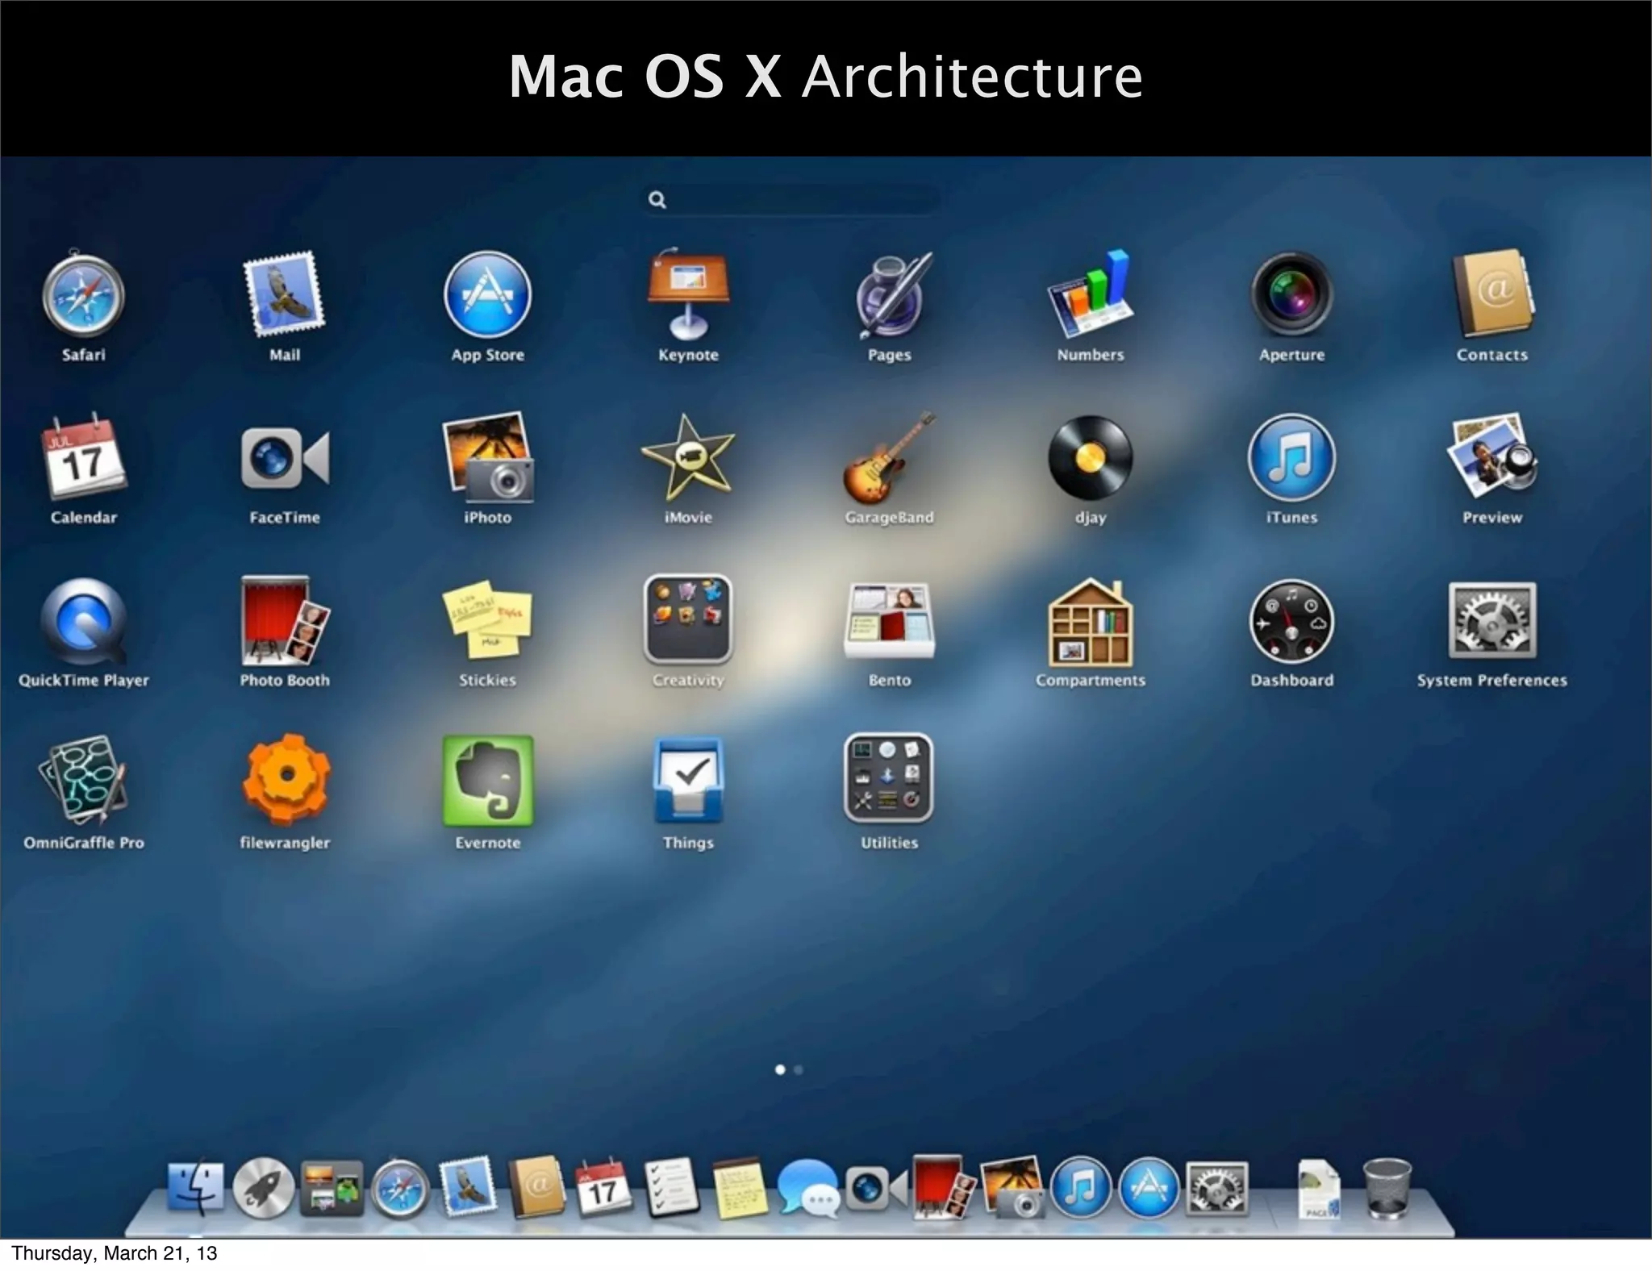Open Mail stamp icon in Dock
Screen dimensions: 1652x1271
[468, 1188]
